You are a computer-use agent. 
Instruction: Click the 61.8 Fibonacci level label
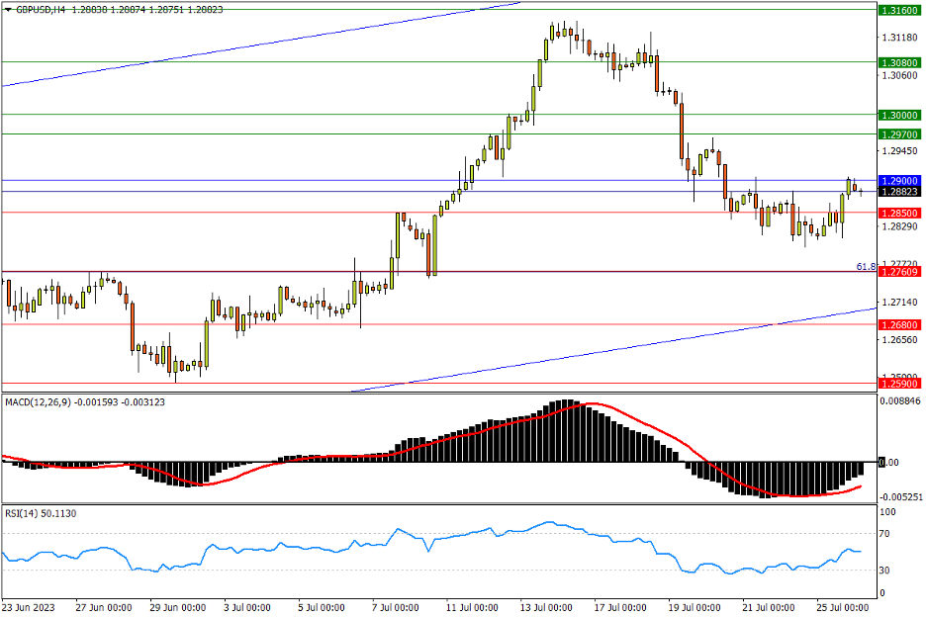pyautogui.click(x=865, y=267)
